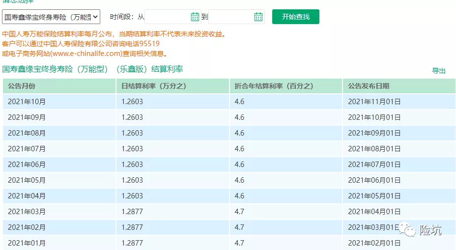This screenshot has height=250, width=456.
Task: Focus the end date input after 到
Action: tap(236, 17)
